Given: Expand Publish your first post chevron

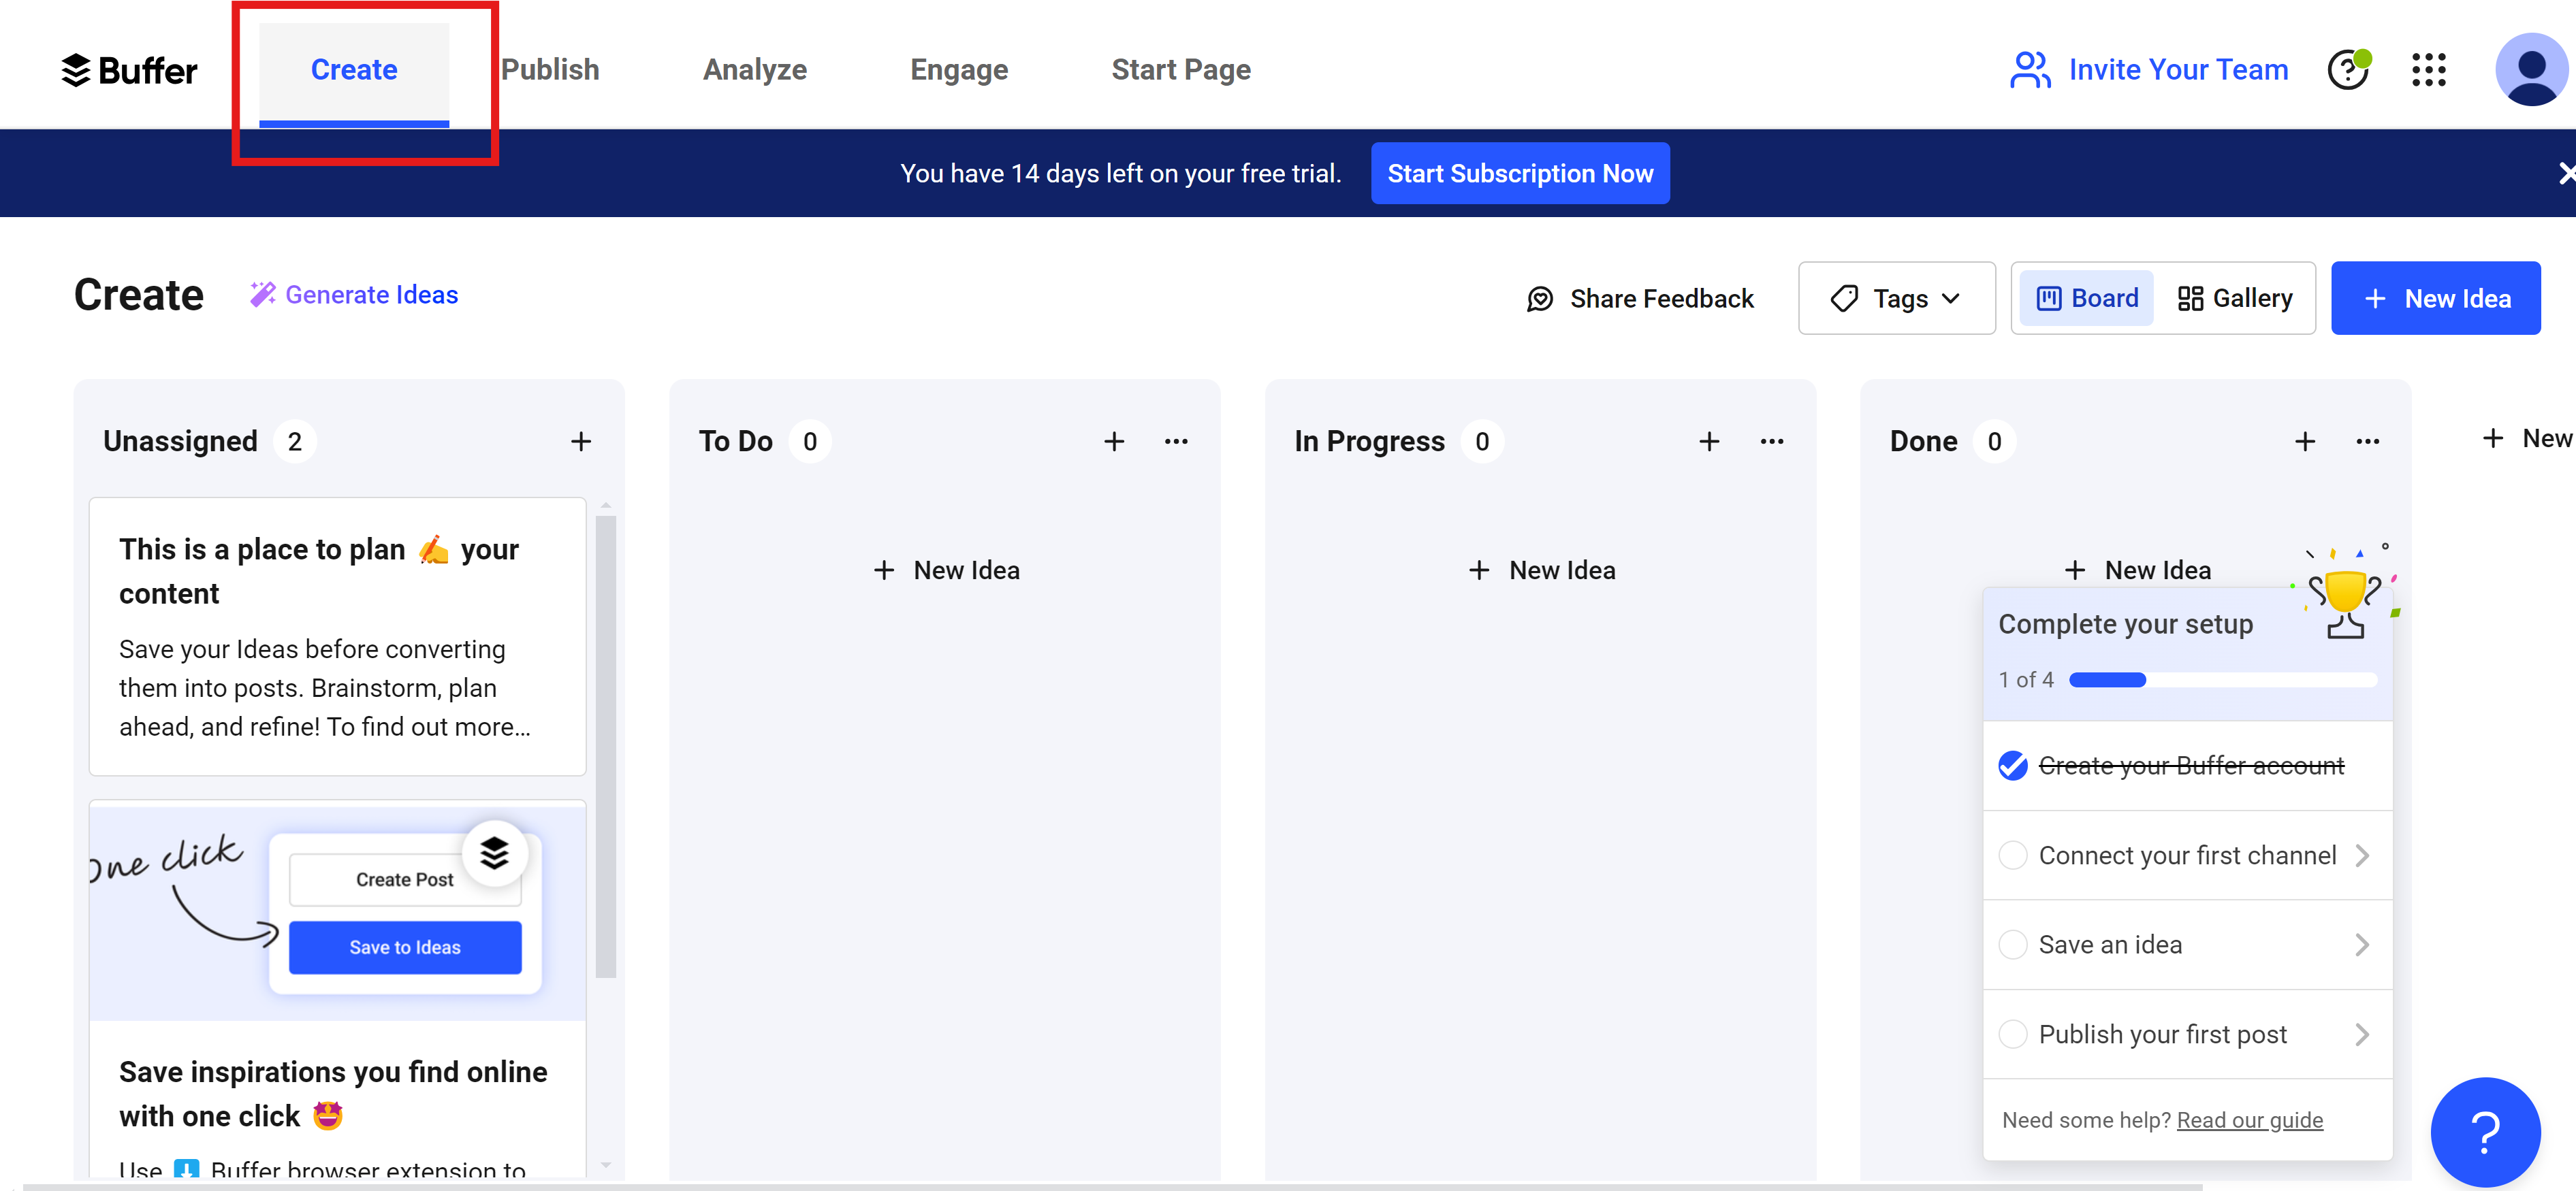Looking at the screenshot, I should (x=2362, y=1034).
